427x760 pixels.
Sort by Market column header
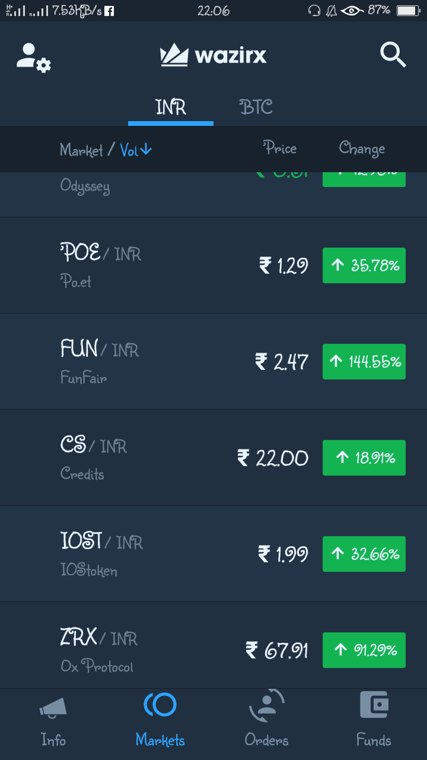[x=81, y=150]
